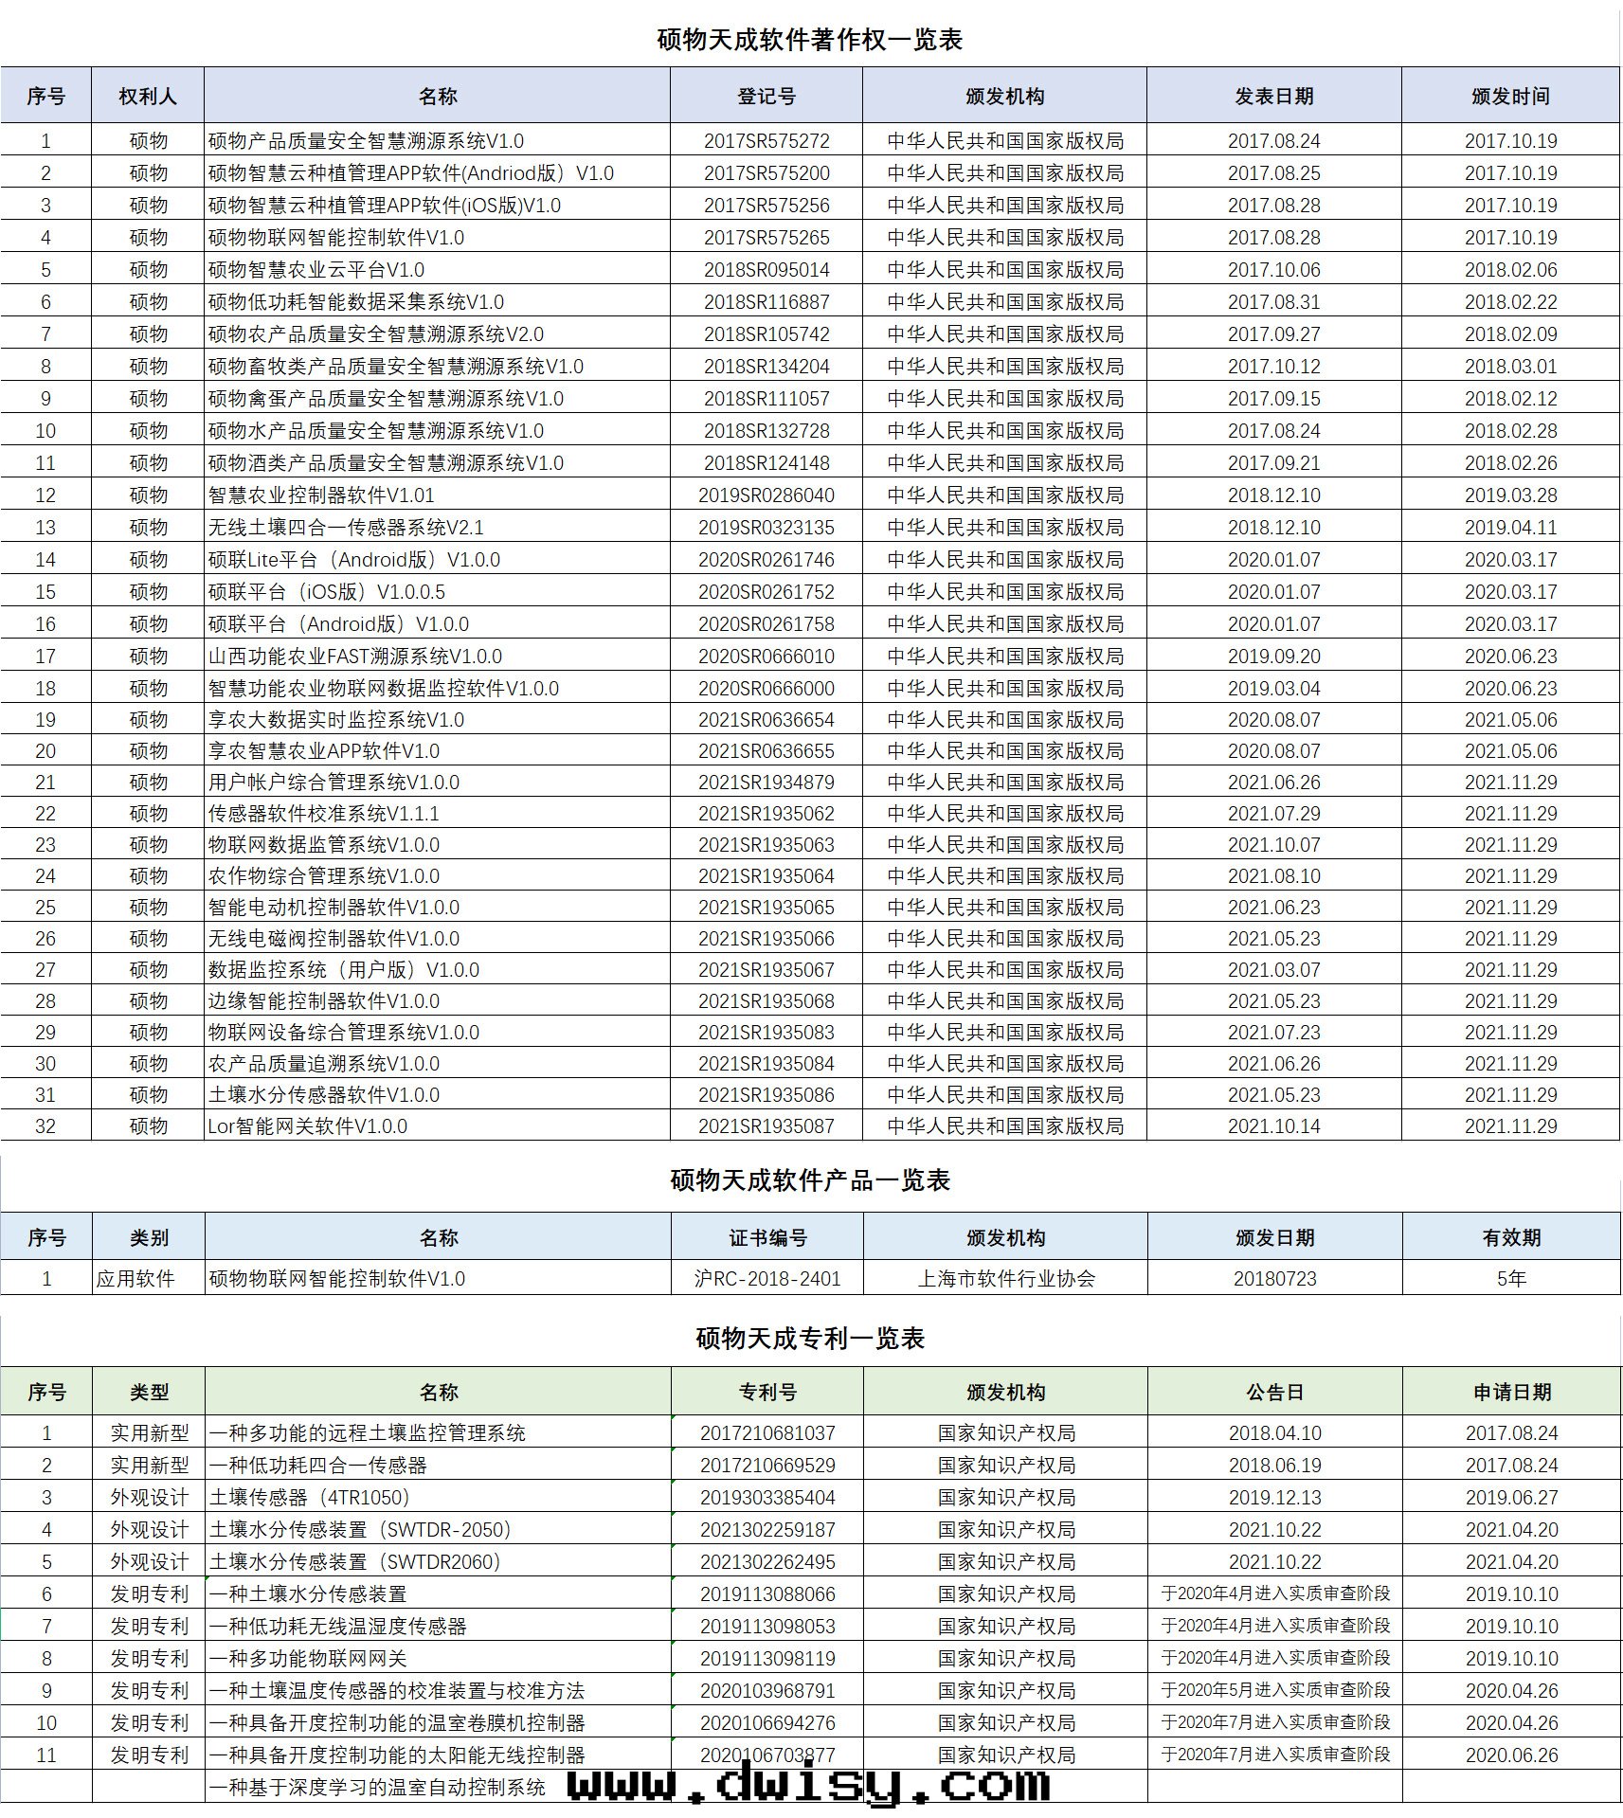The height and width of the screenshot is (1818, 1623).
Task: Click certificate number 沪RC-2018-2401
Action: [x=767, y=1279]
